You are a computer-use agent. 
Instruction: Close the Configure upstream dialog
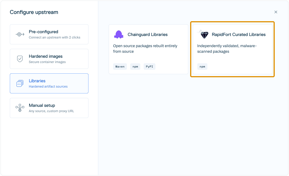pyautogui.click(x=276, y=12)
